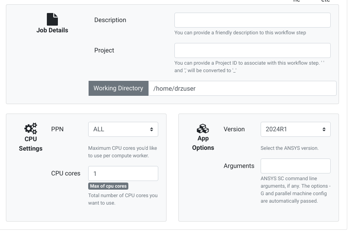Click 'Total number of CPU cores' help text
This screenshot has height=233, width=350.
click(123, 199)
